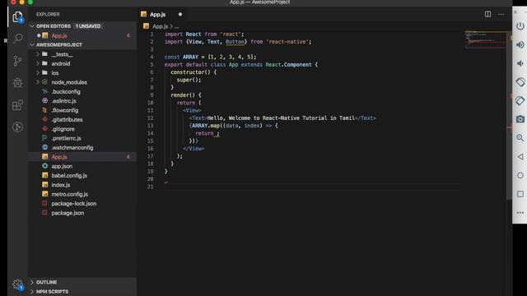Click App.js in the breadcrumb bar
The height and width of the screenshot is (296, 527).
pyautogui.click(x=160, y=26)
